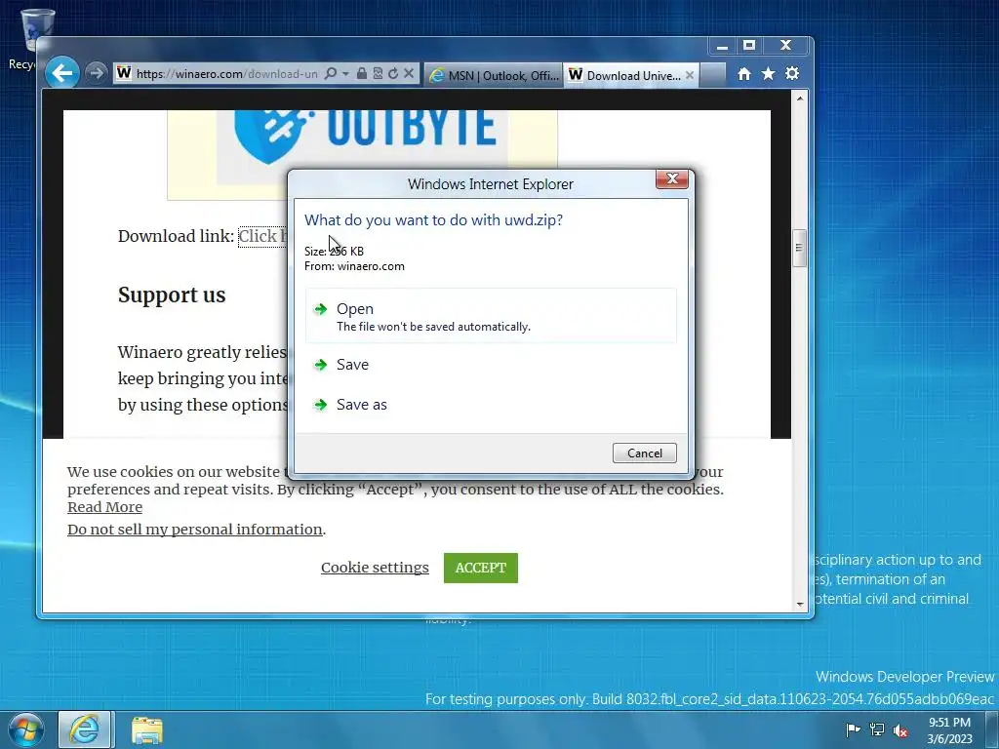Click the compatibility view icon in address bar

378,73
